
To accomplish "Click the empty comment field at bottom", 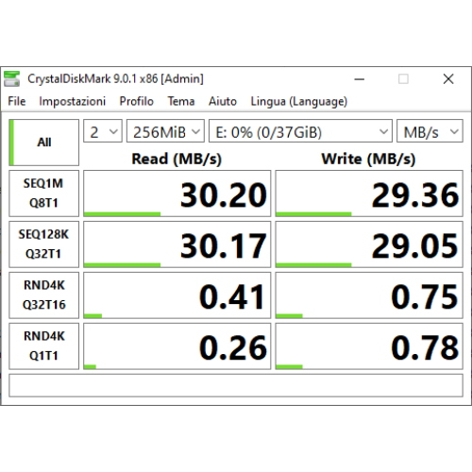I will tap(236, 385).
